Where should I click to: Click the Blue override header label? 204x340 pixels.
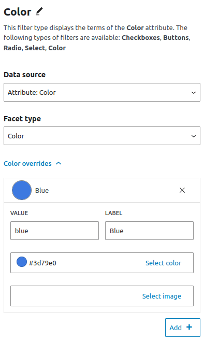tap(42, 190)
